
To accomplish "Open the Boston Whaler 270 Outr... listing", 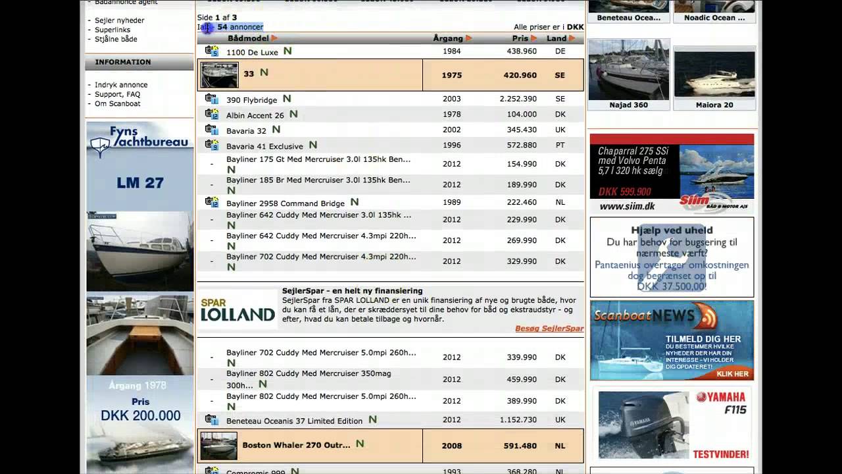I will 296,445.
